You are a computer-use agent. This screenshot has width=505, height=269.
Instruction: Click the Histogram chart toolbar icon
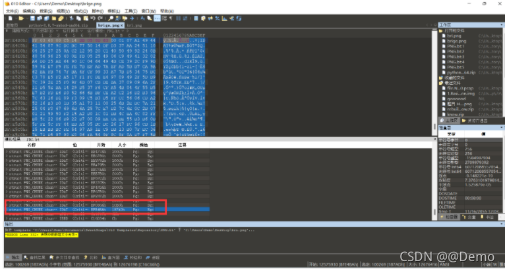pyautogui.click(x=224, y=18)
